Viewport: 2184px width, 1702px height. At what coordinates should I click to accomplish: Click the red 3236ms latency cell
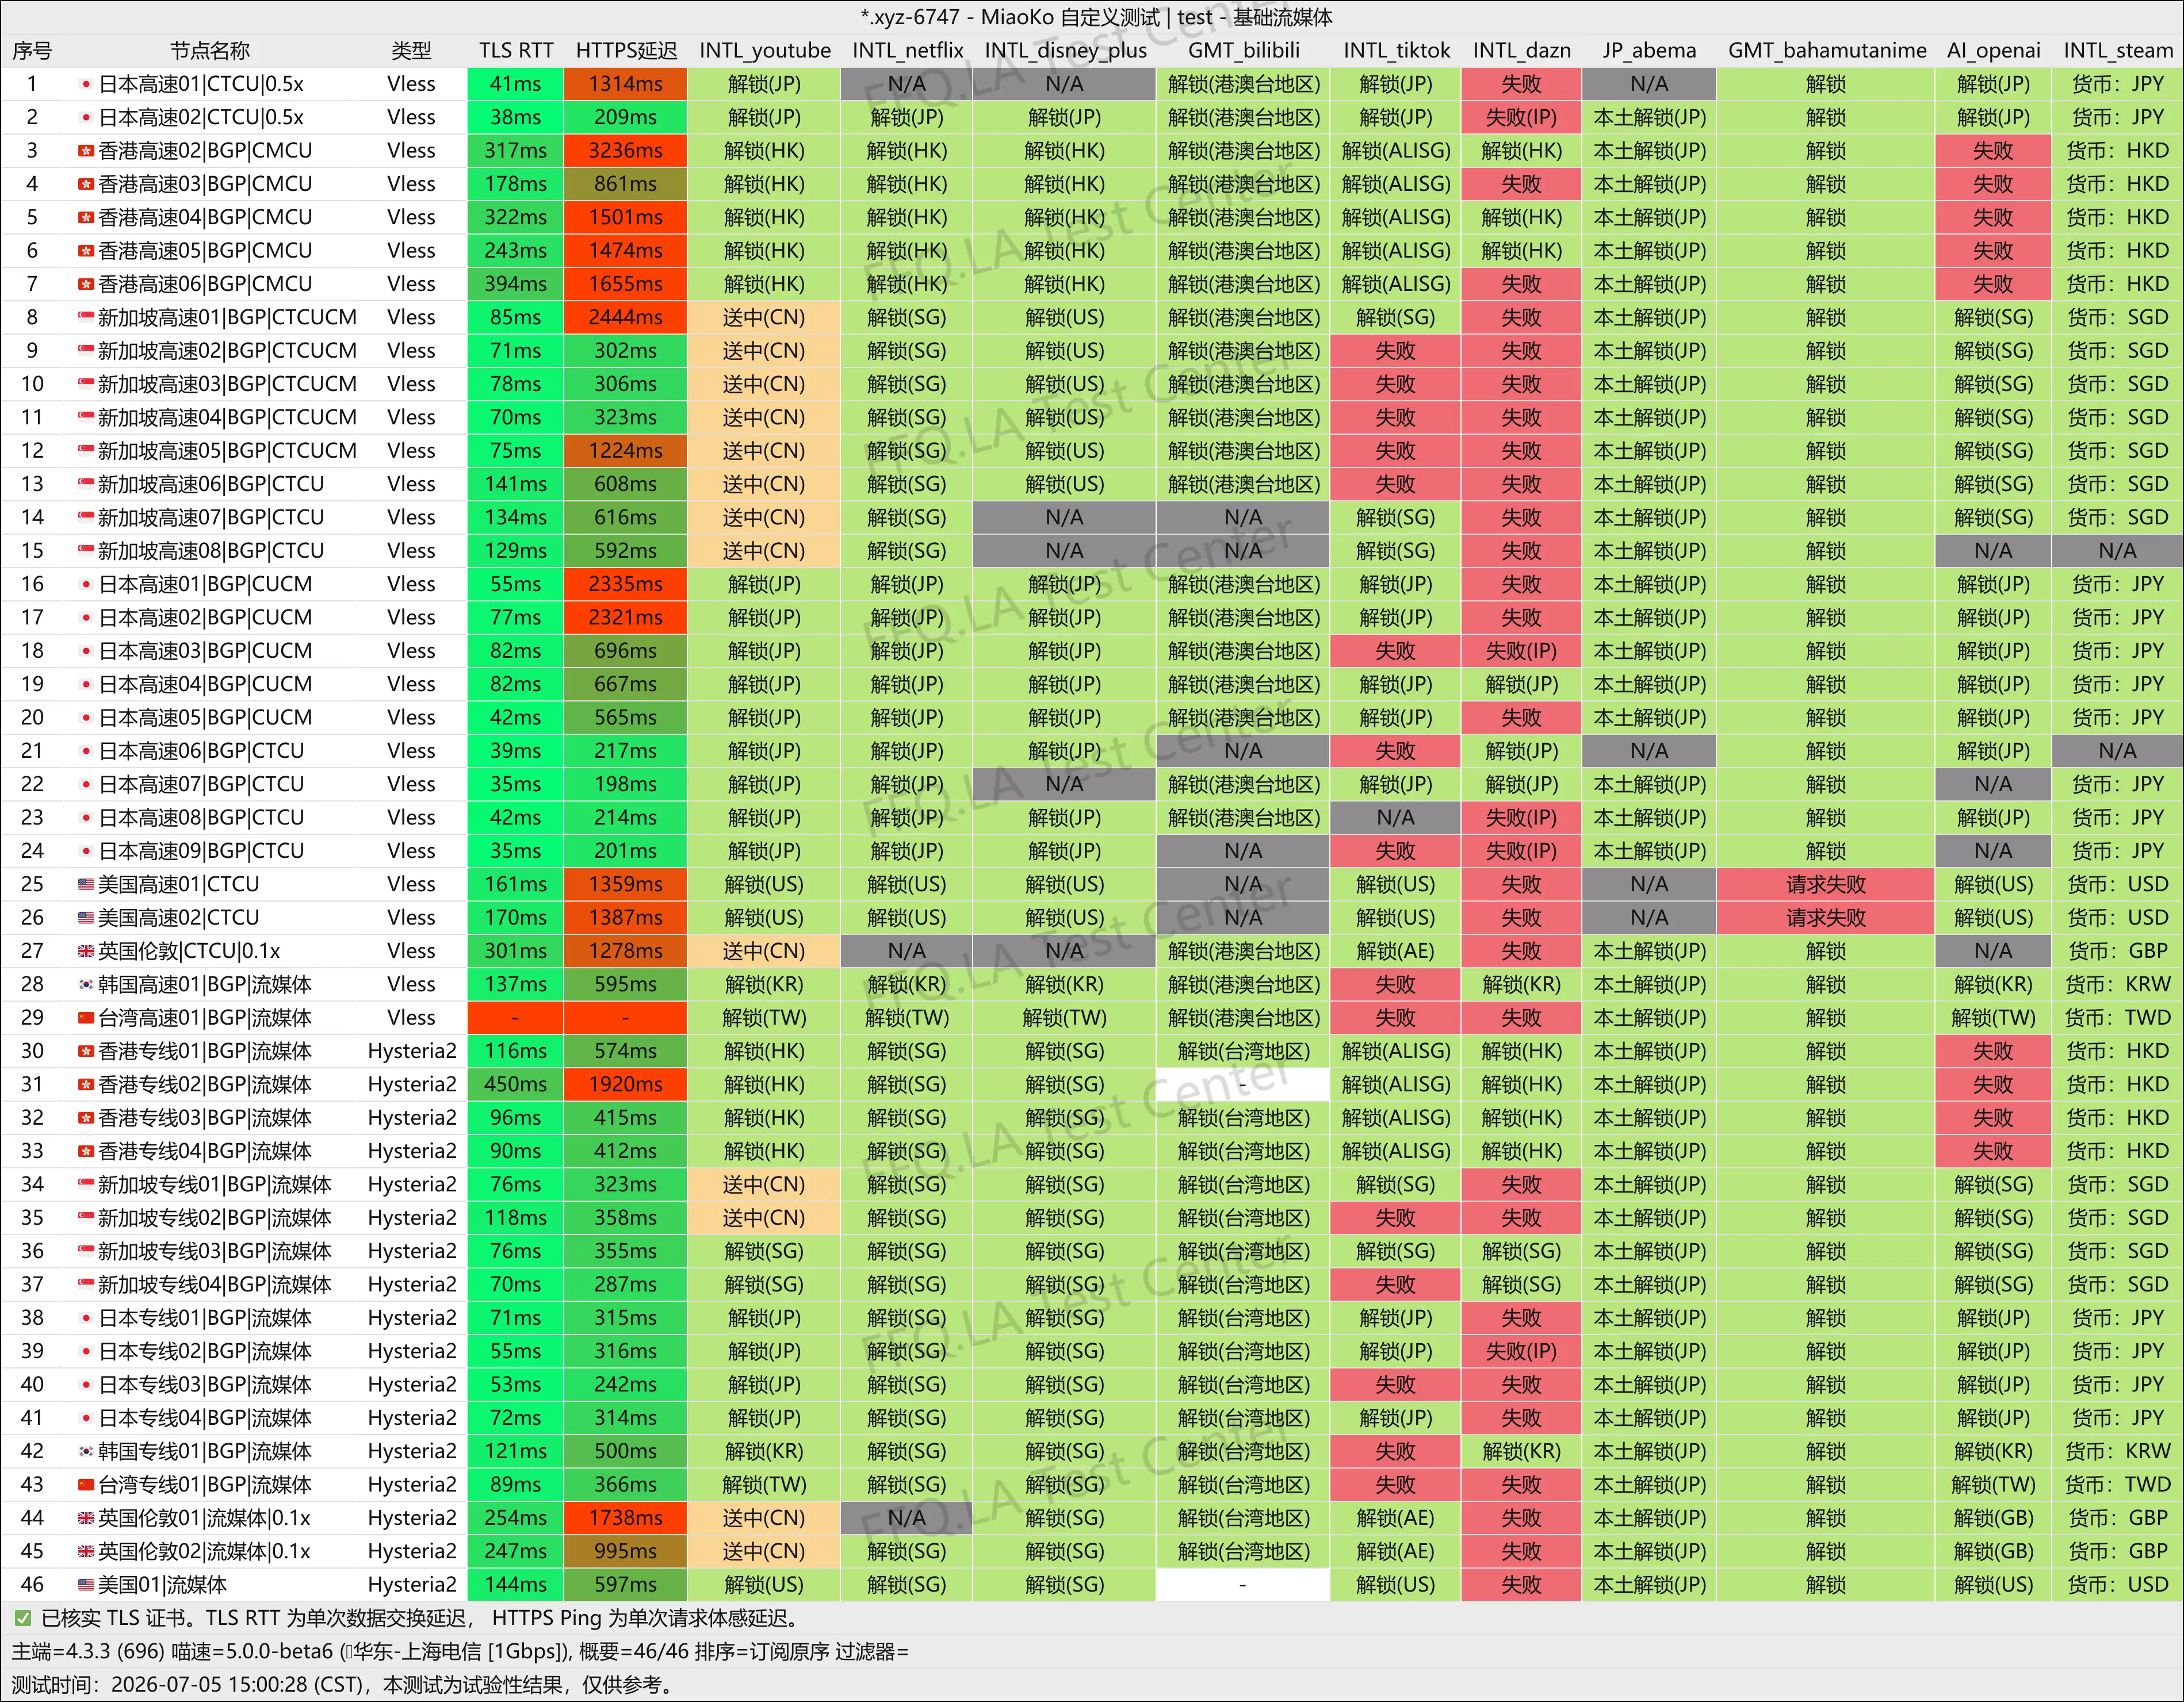(626, 151)
